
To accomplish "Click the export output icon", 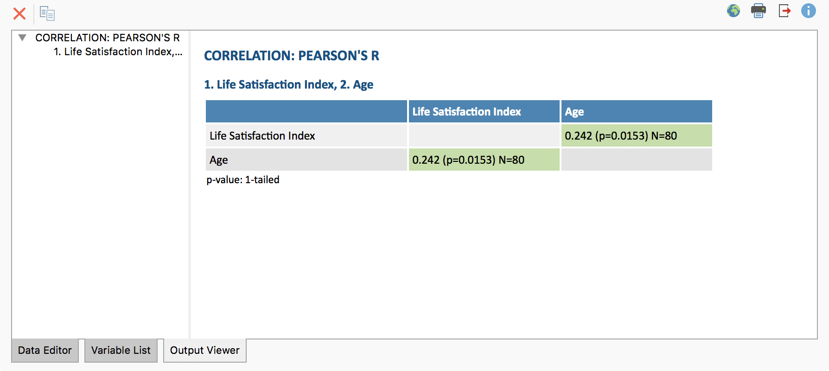I will click(x=784, y=11).
